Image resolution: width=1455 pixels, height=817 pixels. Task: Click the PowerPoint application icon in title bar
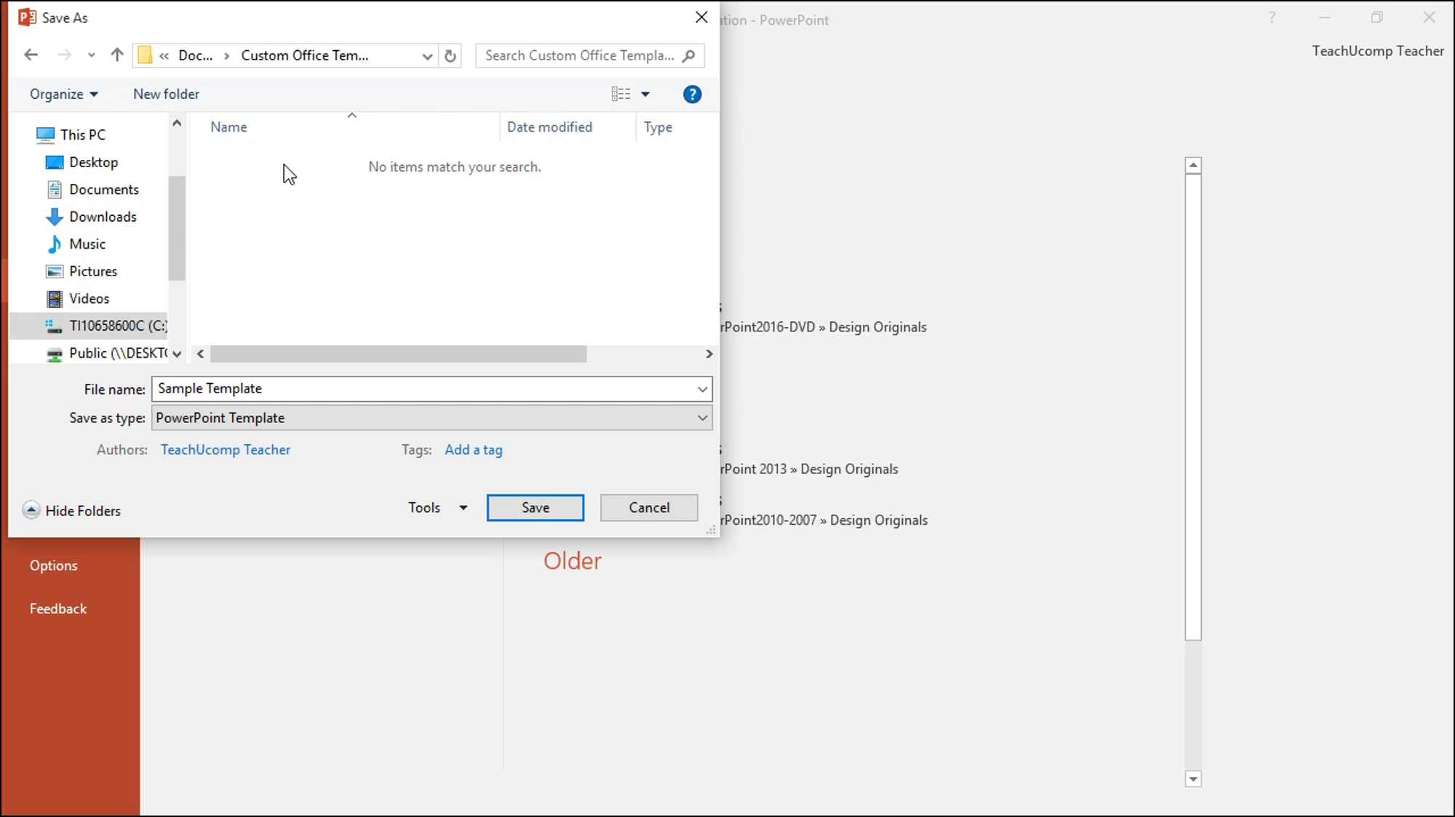(x=26, y=17)
